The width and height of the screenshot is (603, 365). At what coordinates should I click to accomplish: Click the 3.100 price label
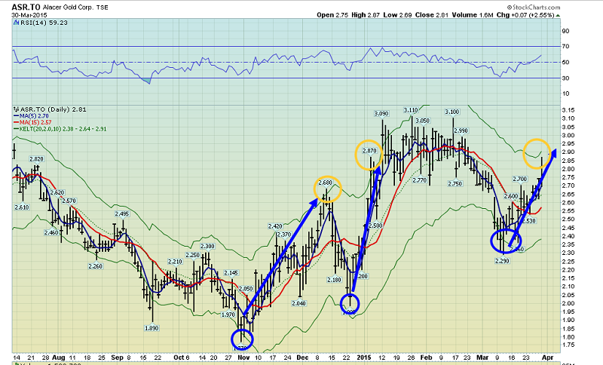(451, 112)
